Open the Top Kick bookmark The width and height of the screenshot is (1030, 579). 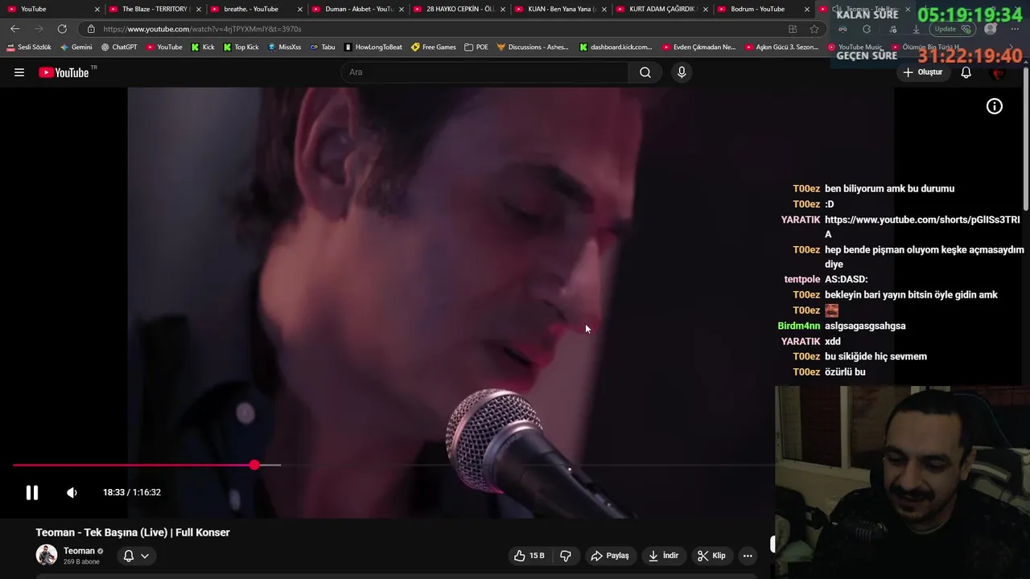coord(241,47)
